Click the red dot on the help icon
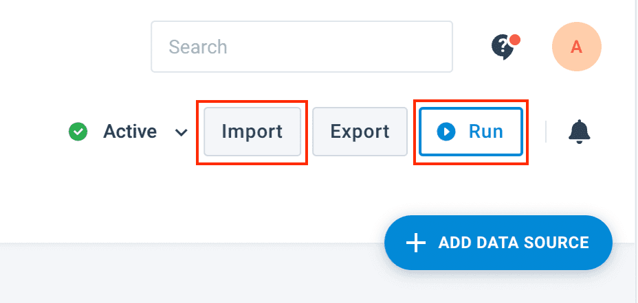The image size is (638, 303). [514, 40]
